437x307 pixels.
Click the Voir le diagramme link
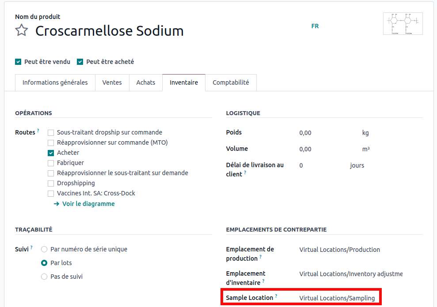click(x=88, y=204)
